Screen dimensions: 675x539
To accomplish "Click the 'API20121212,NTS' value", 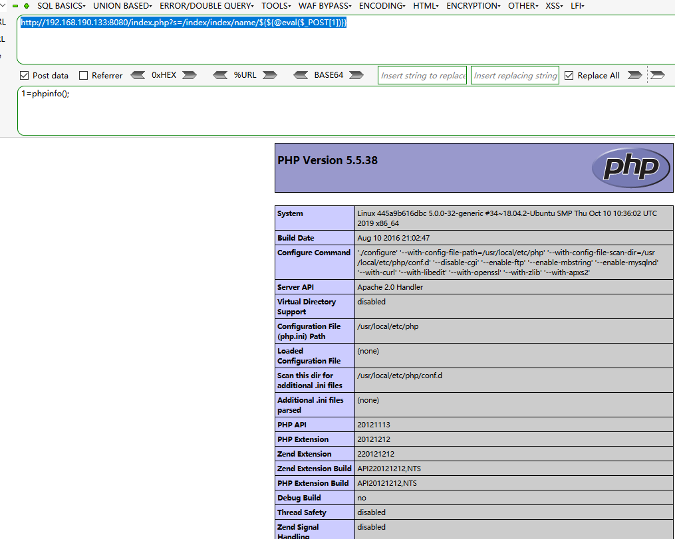I will (387, 483).
